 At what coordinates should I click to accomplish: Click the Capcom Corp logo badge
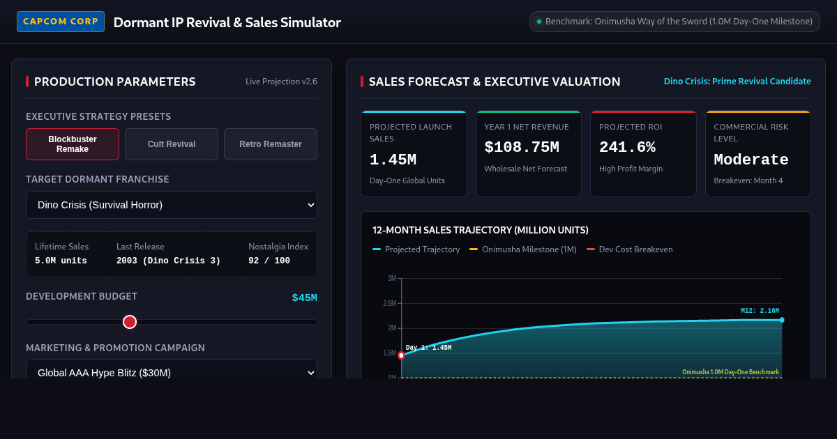tap(61, 22)
